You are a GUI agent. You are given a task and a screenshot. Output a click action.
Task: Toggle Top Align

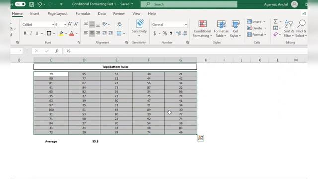tap(86, 24)
